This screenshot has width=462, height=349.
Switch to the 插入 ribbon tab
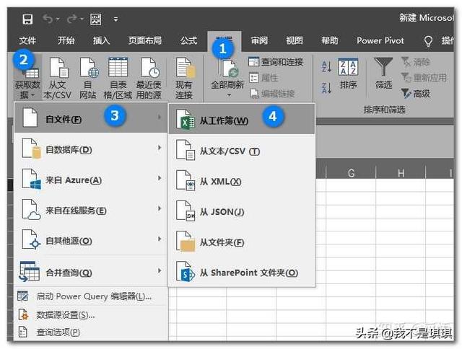point(101,40)
